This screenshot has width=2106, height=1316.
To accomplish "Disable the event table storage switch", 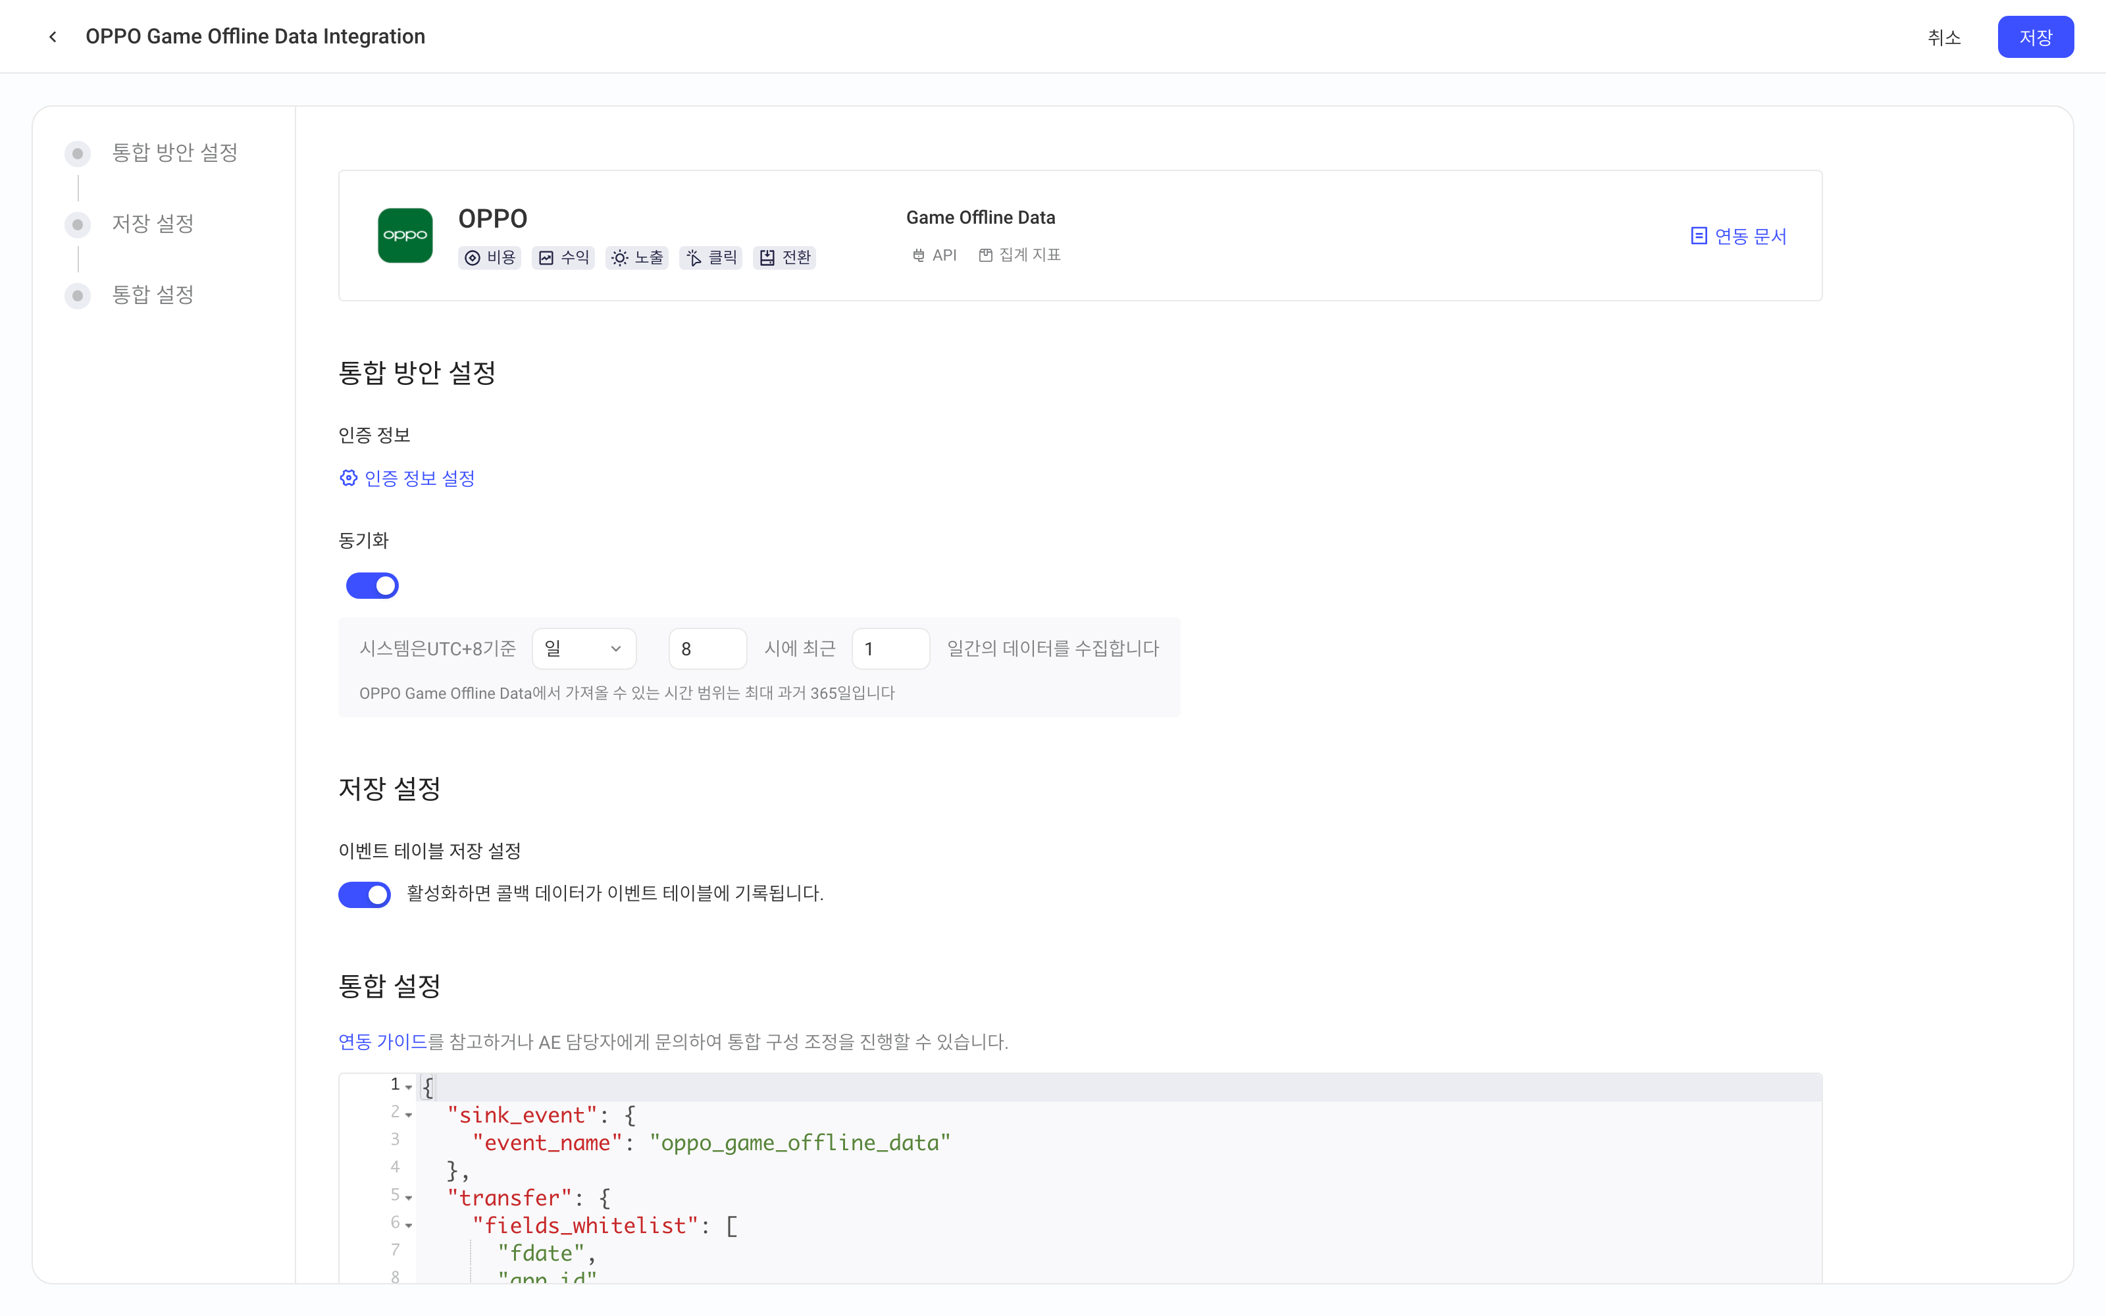I will pos(365,894).
